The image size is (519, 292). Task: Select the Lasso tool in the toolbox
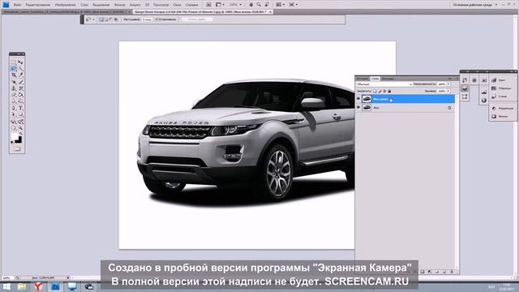(x=14, y=69)
